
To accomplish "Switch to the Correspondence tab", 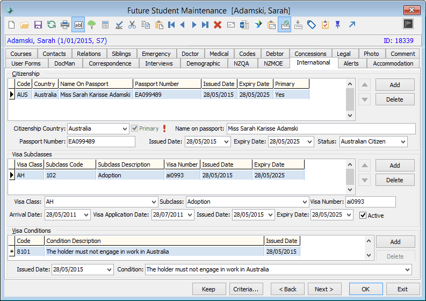I will pos(110,63).
